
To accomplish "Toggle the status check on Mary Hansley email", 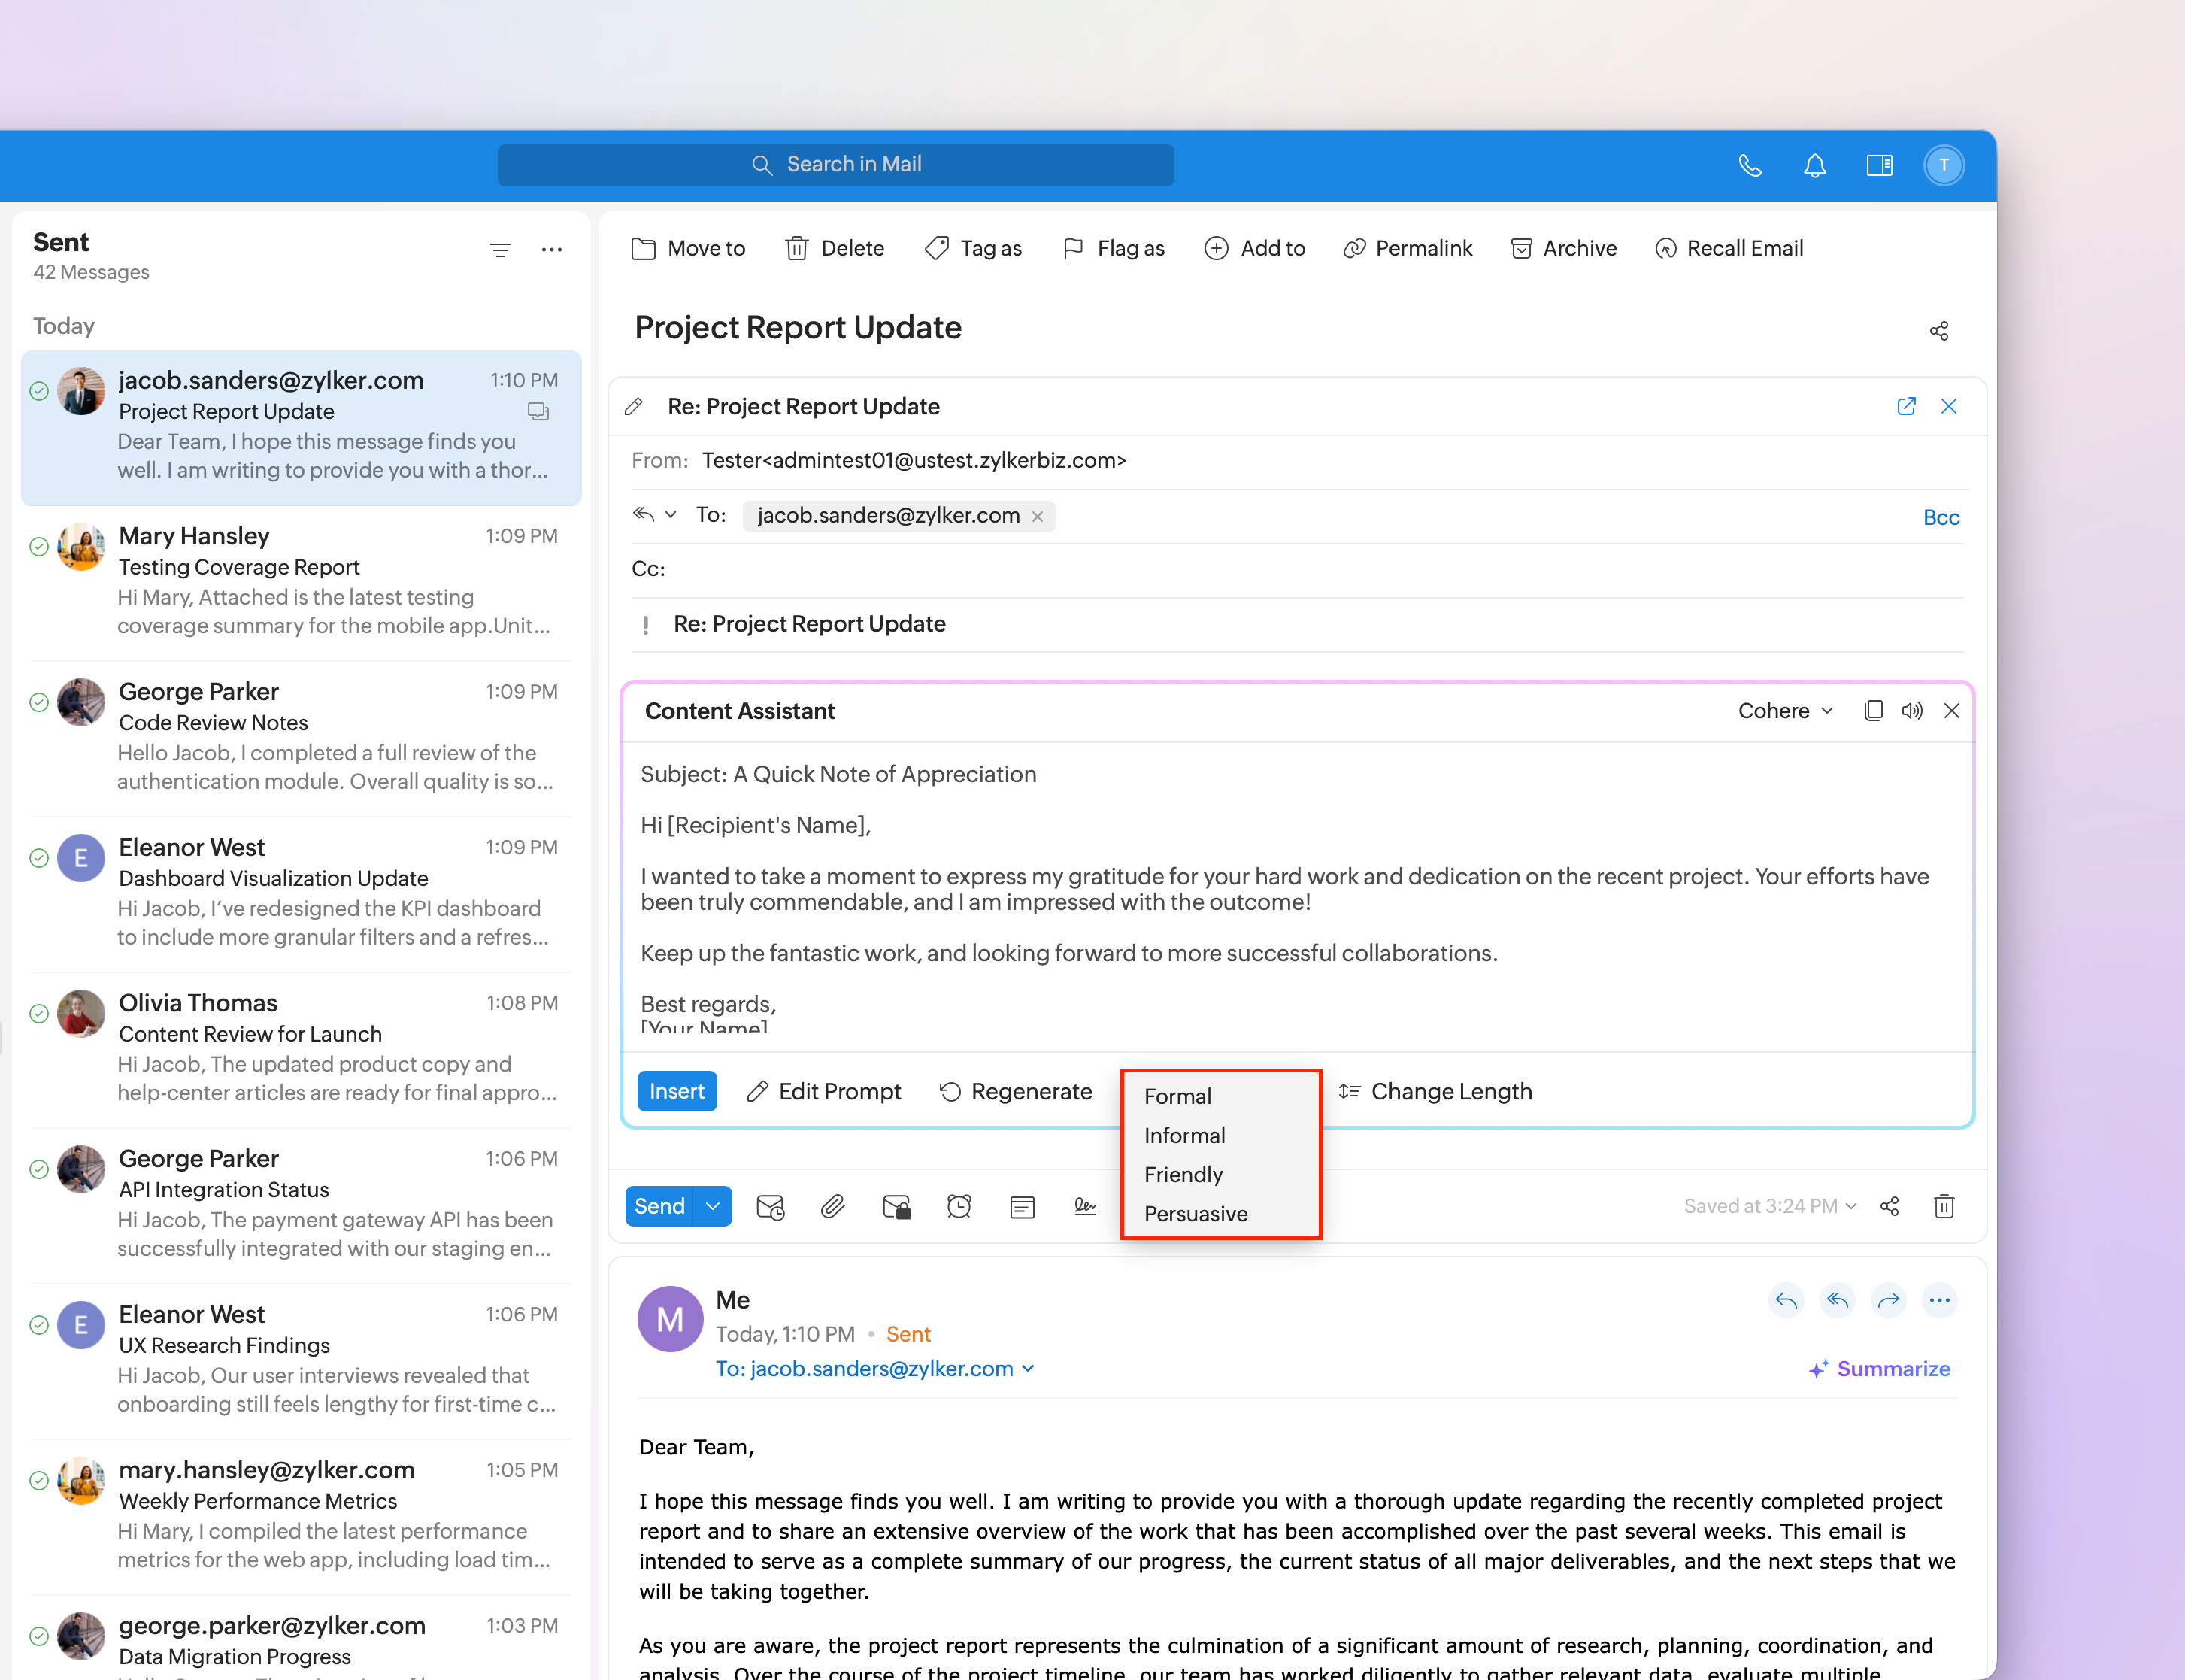I will coord(39,546).
